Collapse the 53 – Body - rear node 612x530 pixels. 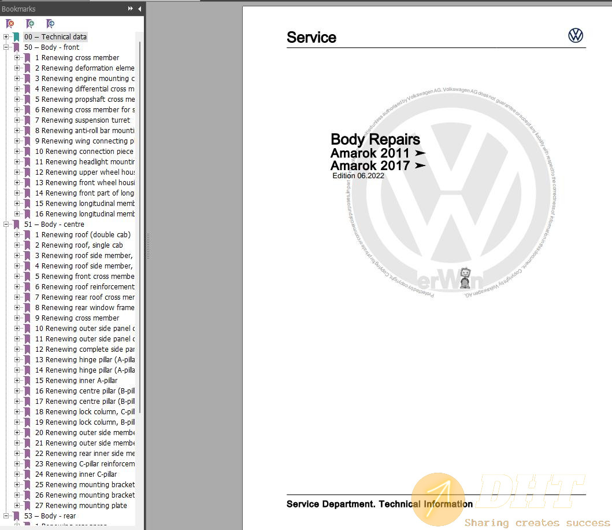coord(6,516)
